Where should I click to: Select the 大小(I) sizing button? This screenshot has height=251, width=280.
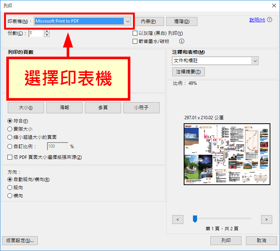[26, 108]
